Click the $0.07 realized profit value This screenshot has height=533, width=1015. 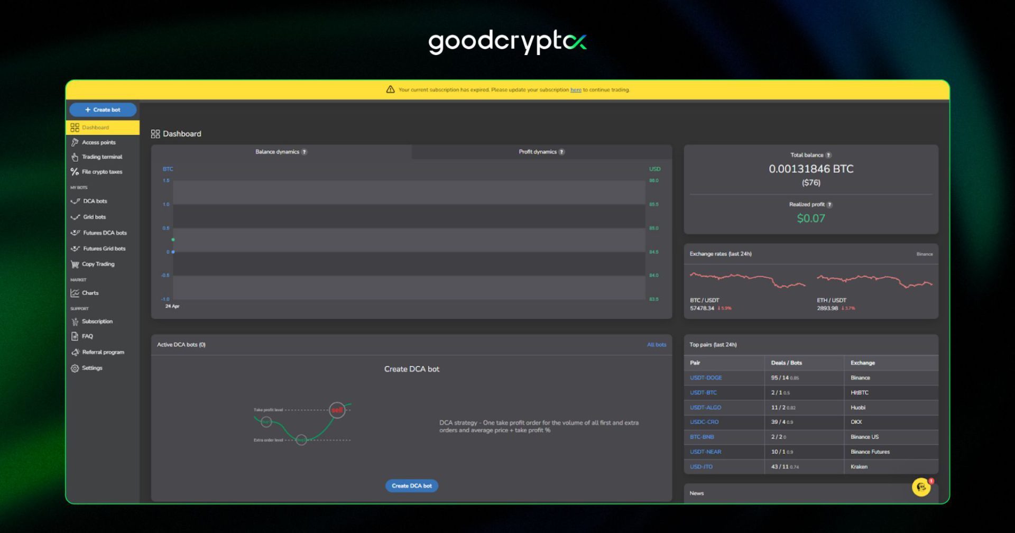[x=811, y=218]
